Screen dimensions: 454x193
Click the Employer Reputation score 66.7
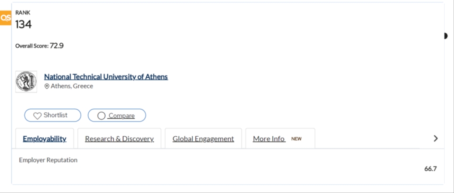pyautogui.click(x=430, y=169)
